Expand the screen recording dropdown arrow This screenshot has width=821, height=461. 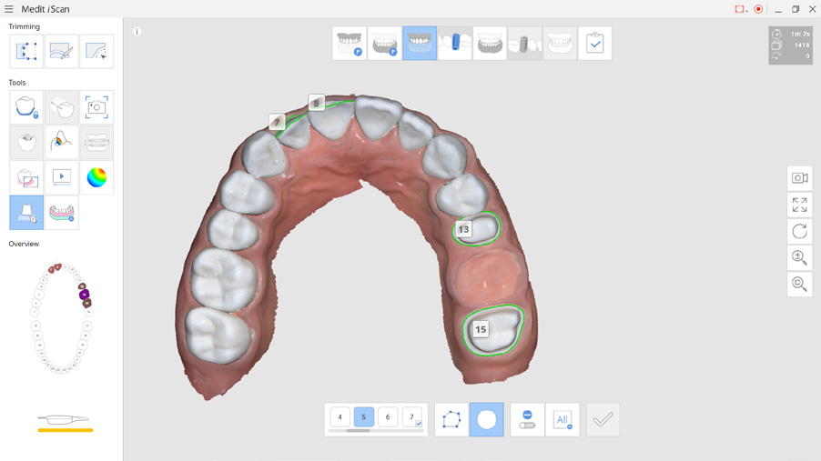point(747,10)
